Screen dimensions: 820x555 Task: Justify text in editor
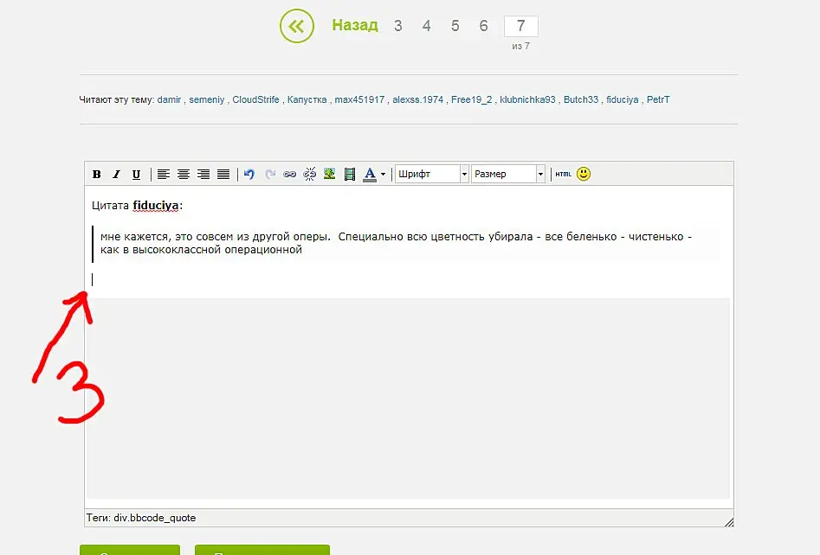[223, 175]
